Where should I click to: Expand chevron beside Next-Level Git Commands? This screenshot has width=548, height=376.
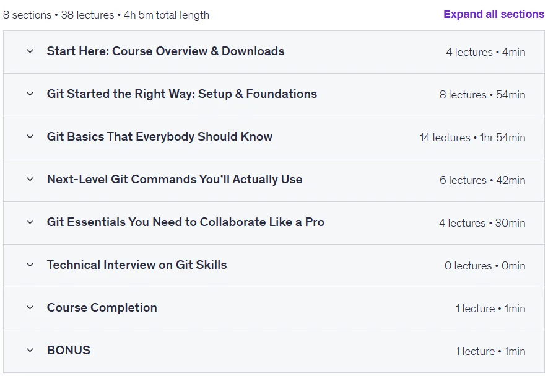[30, 179]
